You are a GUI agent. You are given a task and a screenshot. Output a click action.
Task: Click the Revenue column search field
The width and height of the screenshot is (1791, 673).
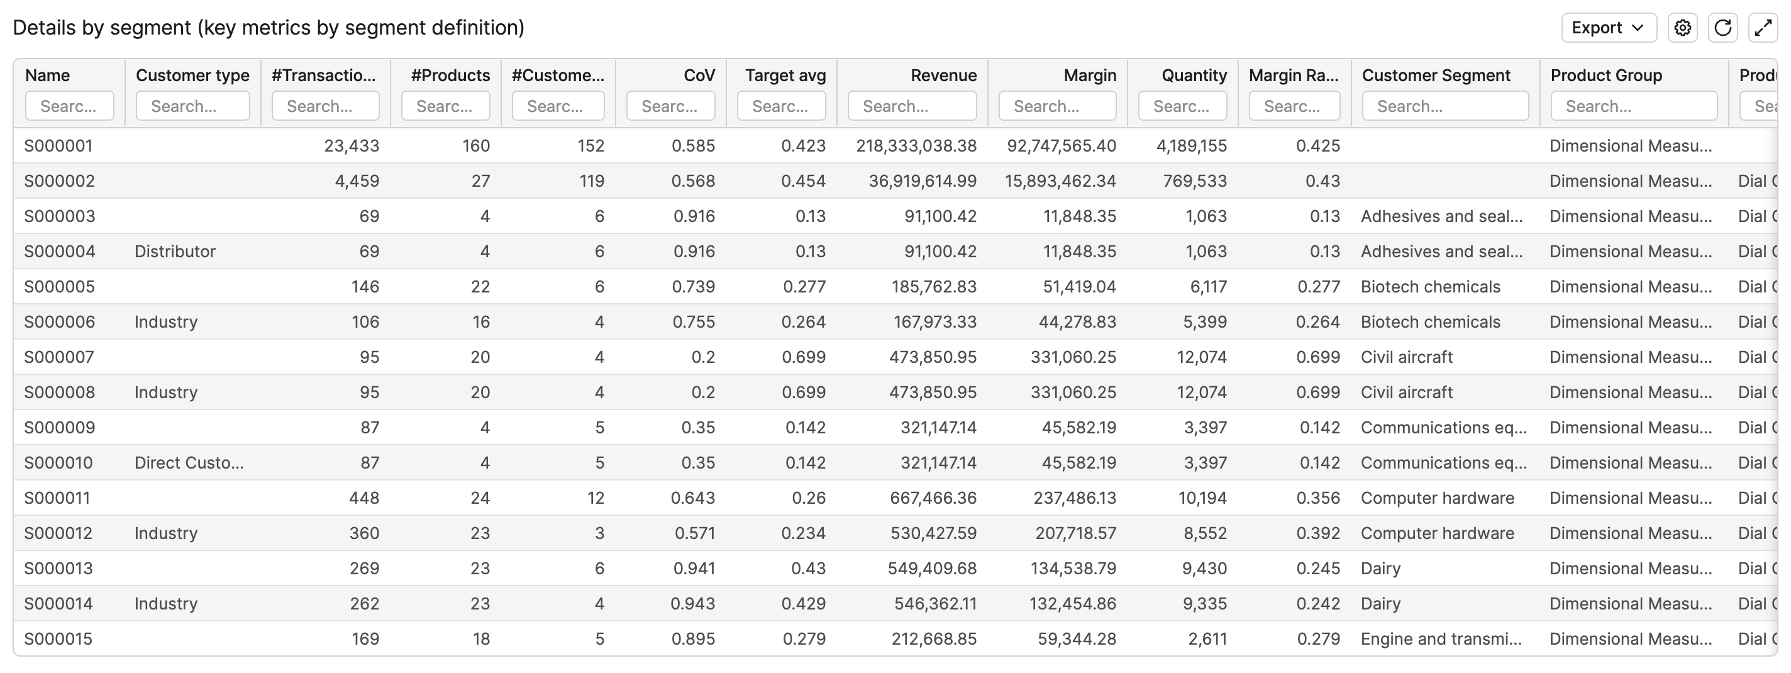(911, 106)
